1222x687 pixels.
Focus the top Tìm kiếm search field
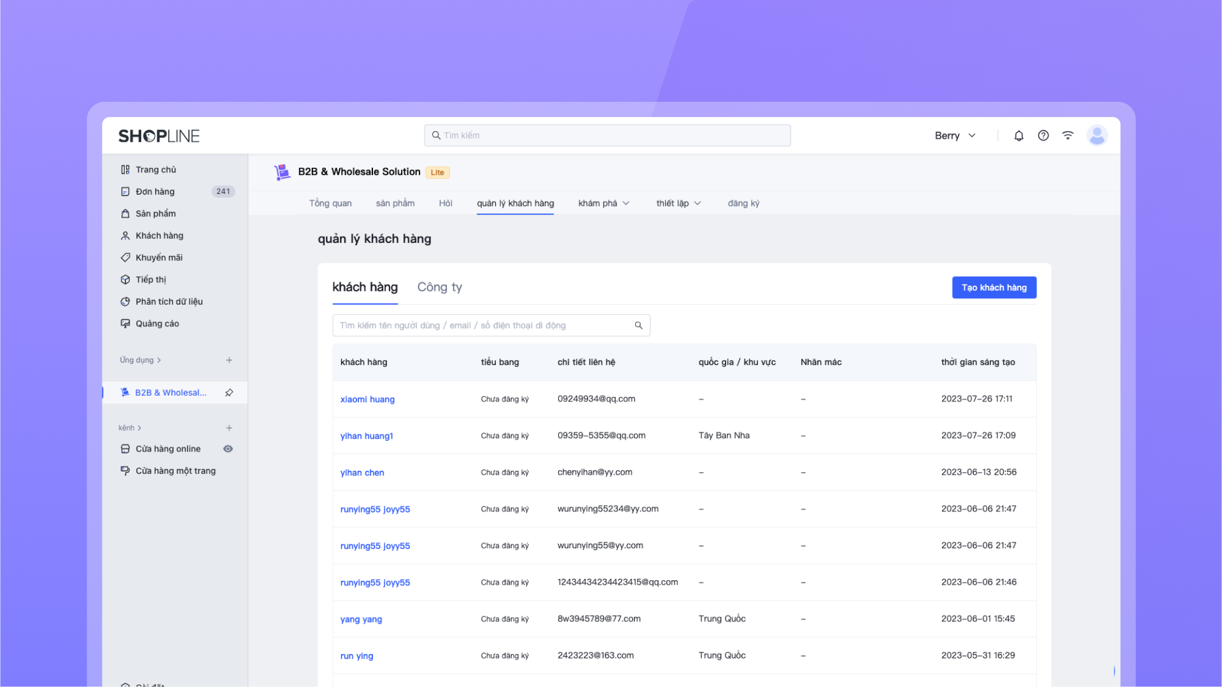(x=607, y=135)
